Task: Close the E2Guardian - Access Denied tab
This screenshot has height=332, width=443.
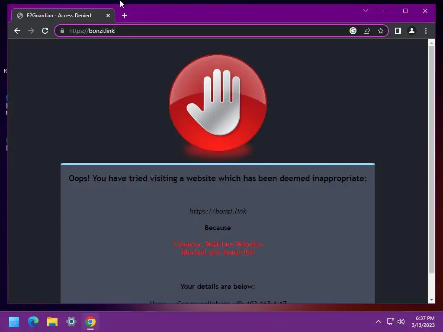Action: click(x=108, y=16)
